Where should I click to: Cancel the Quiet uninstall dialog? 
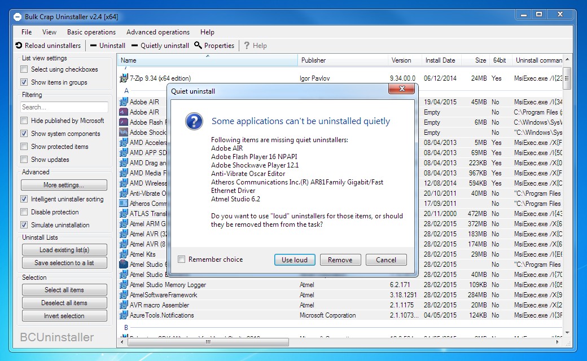pyautogui.click(x=386, y=259)
